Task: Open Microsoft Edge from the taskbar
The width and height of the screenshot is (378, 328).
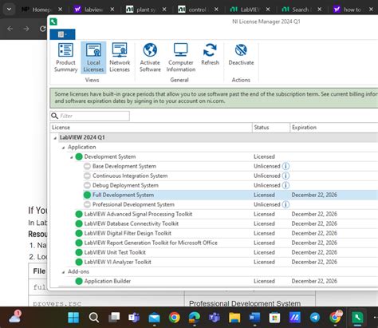Action: coord(195,318)
